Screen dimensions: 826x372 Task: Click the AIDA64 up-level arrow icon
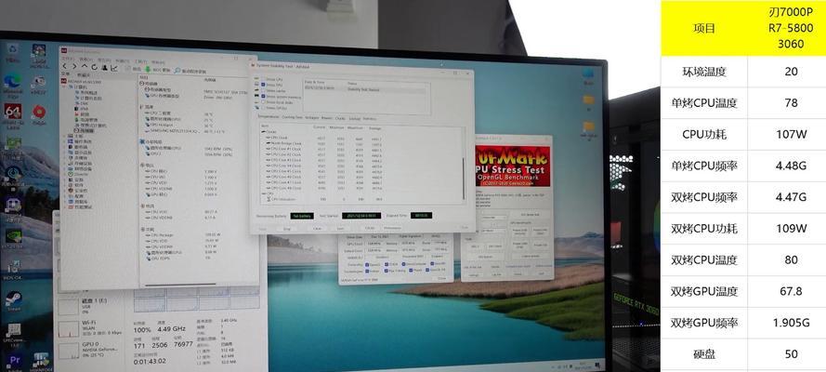85,66
